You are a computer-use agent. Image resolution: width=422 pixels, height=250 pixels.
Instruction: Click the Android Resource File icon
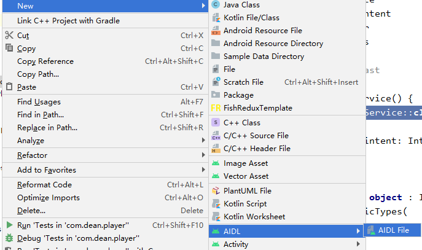(x=216, y=31)
